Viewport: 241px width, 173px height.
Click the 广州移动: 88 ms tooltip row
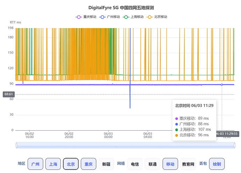point(192,124)
